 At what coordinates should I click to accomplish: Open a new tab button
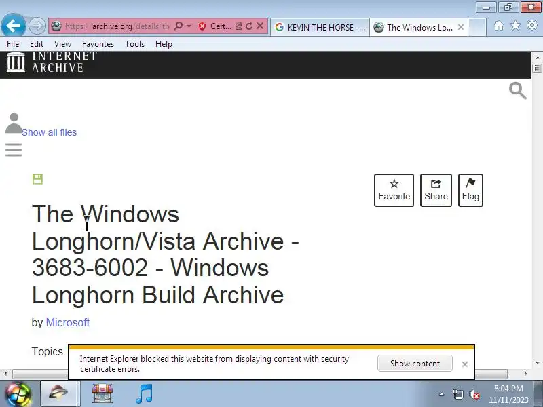(477, 28)
